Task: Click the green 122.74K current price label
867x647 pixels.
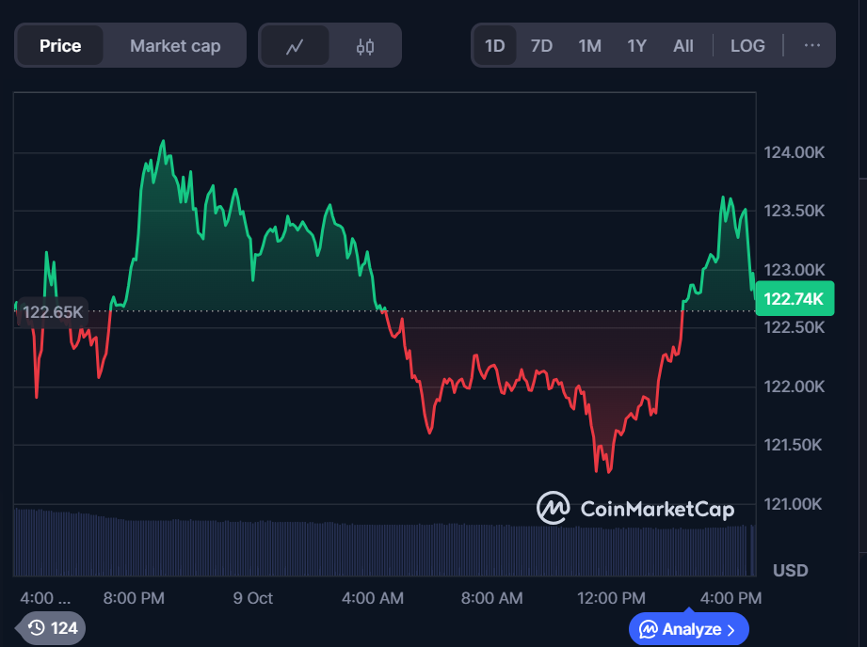Action: click(795, 299)
